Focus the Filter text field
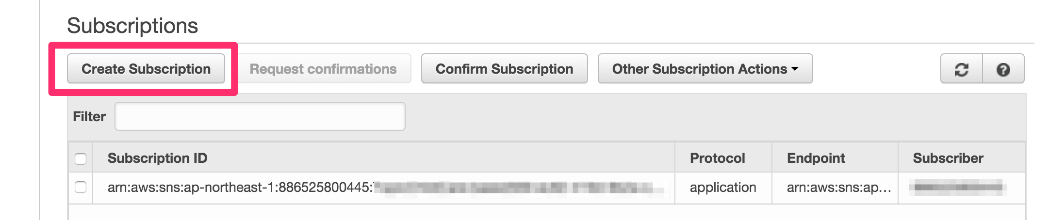 pyautogui.click(x=260, y=116)
